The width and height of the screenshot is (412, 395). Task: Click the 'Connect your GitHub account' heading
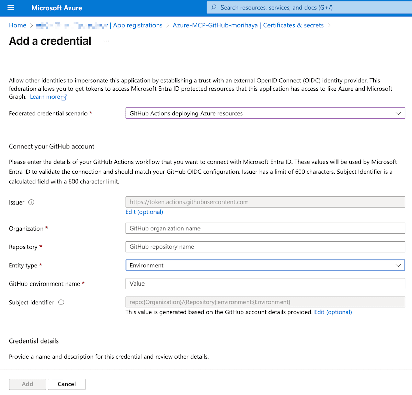[x=51, y=146]
